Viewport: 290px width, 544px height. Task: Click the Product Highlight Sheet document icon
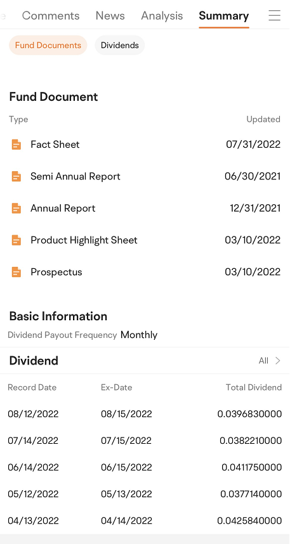[16, 240]
